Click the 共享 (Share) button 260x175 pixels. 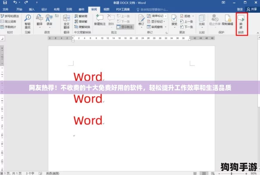coord(252,9)
